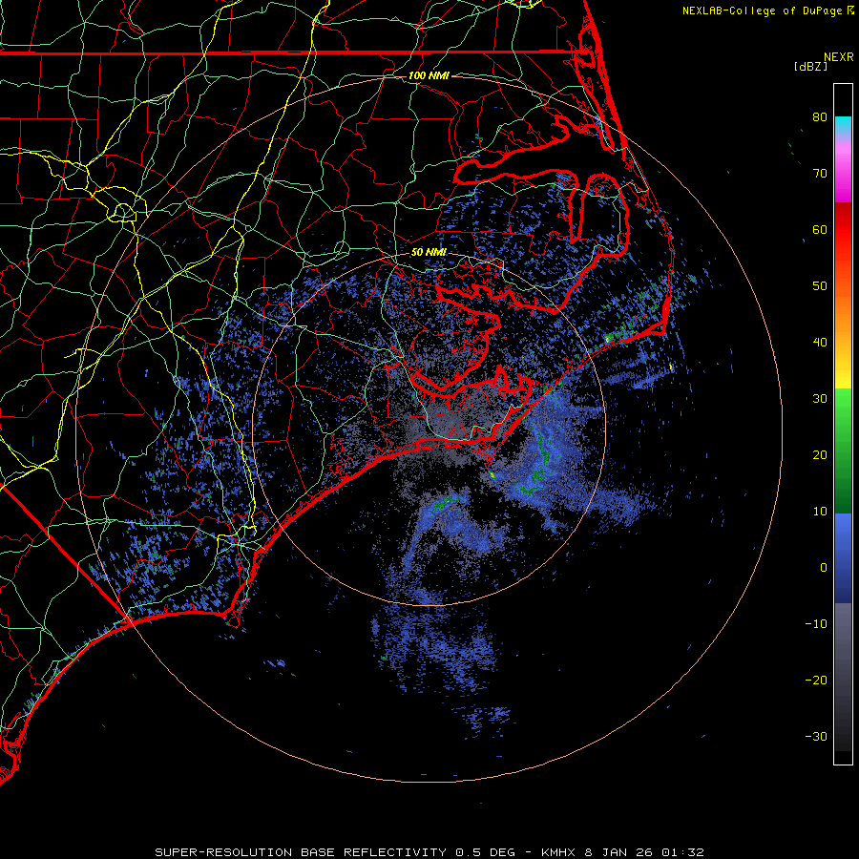Viewport: 859px width, 859px height.
Task: Click the [dBZ] units label
Action: tap(810, 67)
